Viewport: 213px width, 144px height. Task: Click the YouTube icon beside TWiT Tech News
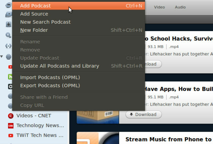click(11, 135)
